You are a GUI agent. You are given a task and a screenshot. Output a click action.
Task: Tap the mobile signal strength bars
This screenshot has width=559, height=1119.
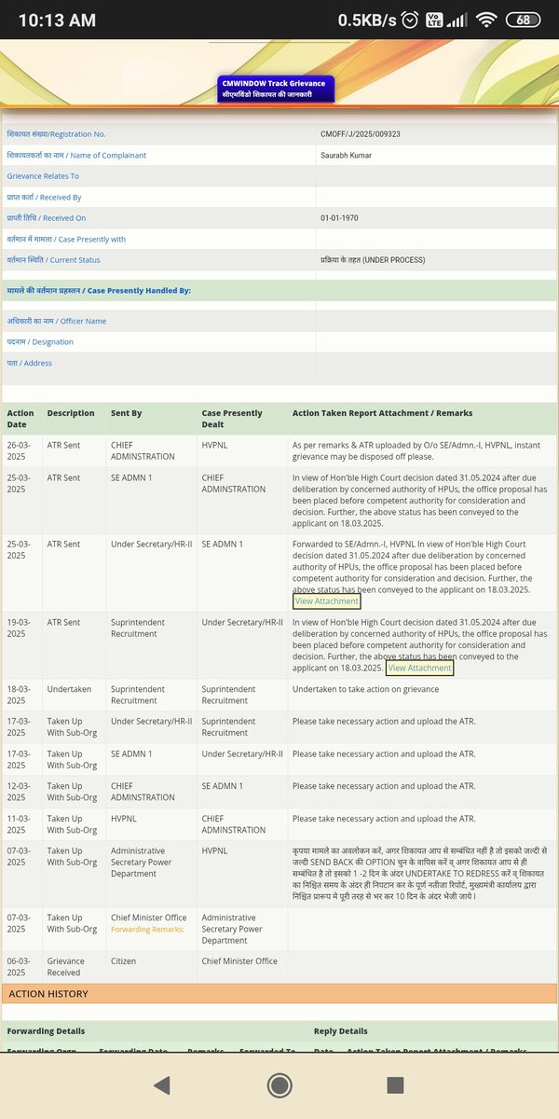pyautogui.click(x=457, y=20)
